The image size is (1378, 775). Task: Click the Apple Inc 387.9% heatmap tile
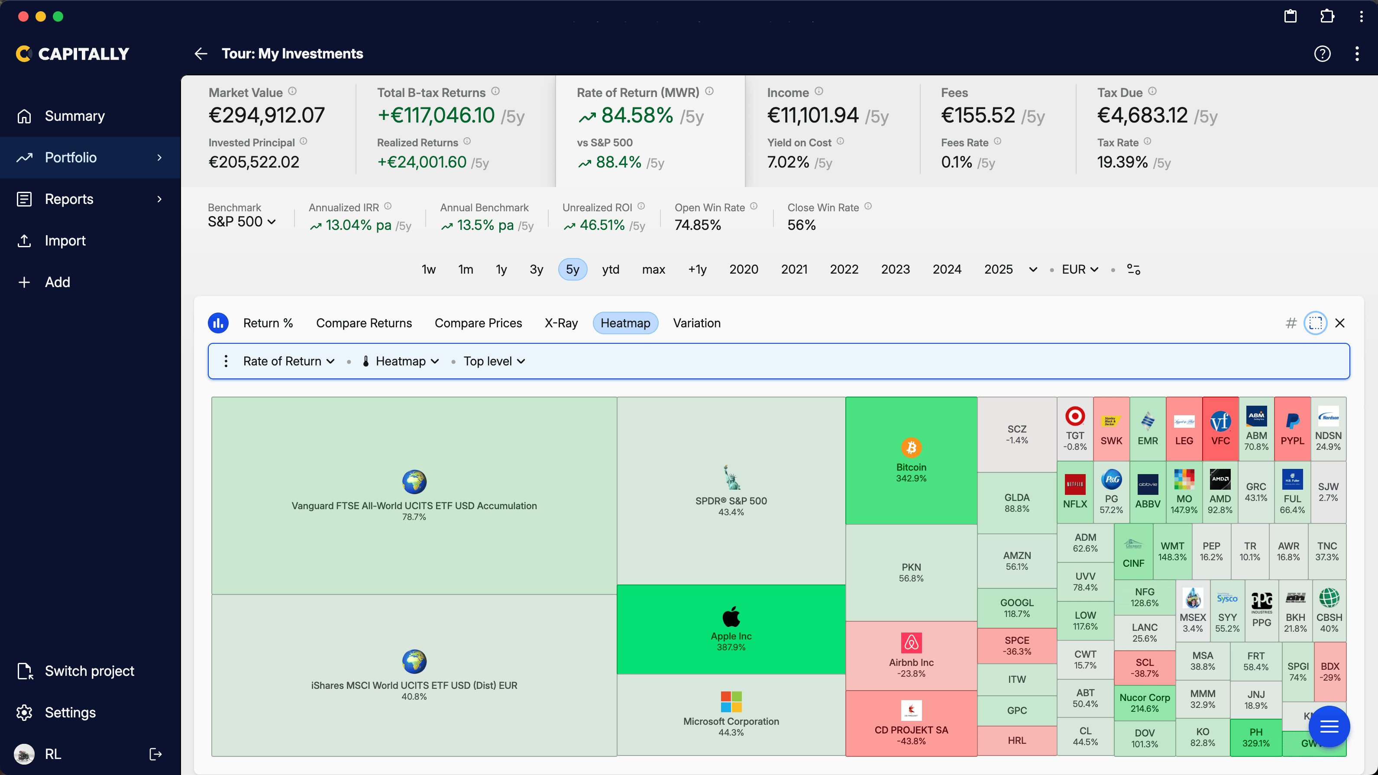(x=731, y=629)
